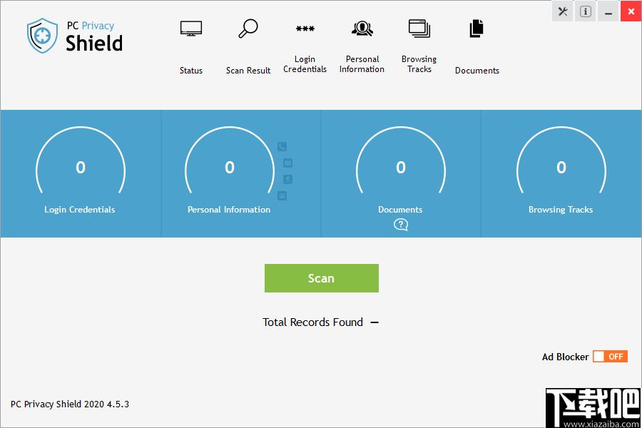Click the PC Privacy Shield logo
This screenshot has height=428, width=642.
75,36
